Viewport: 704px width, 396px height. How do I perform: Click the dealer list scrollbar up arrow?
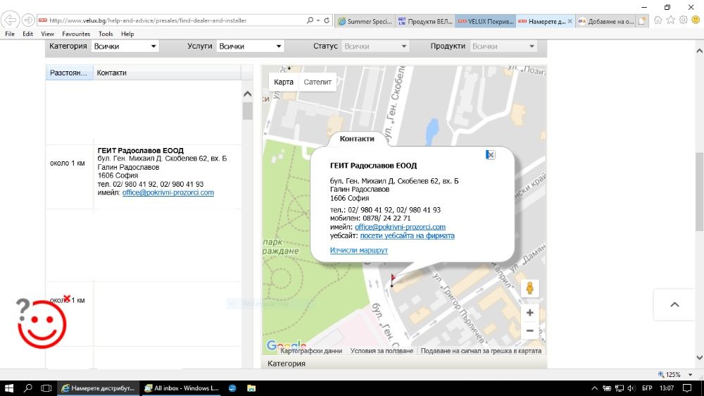(x=247, y=94)
